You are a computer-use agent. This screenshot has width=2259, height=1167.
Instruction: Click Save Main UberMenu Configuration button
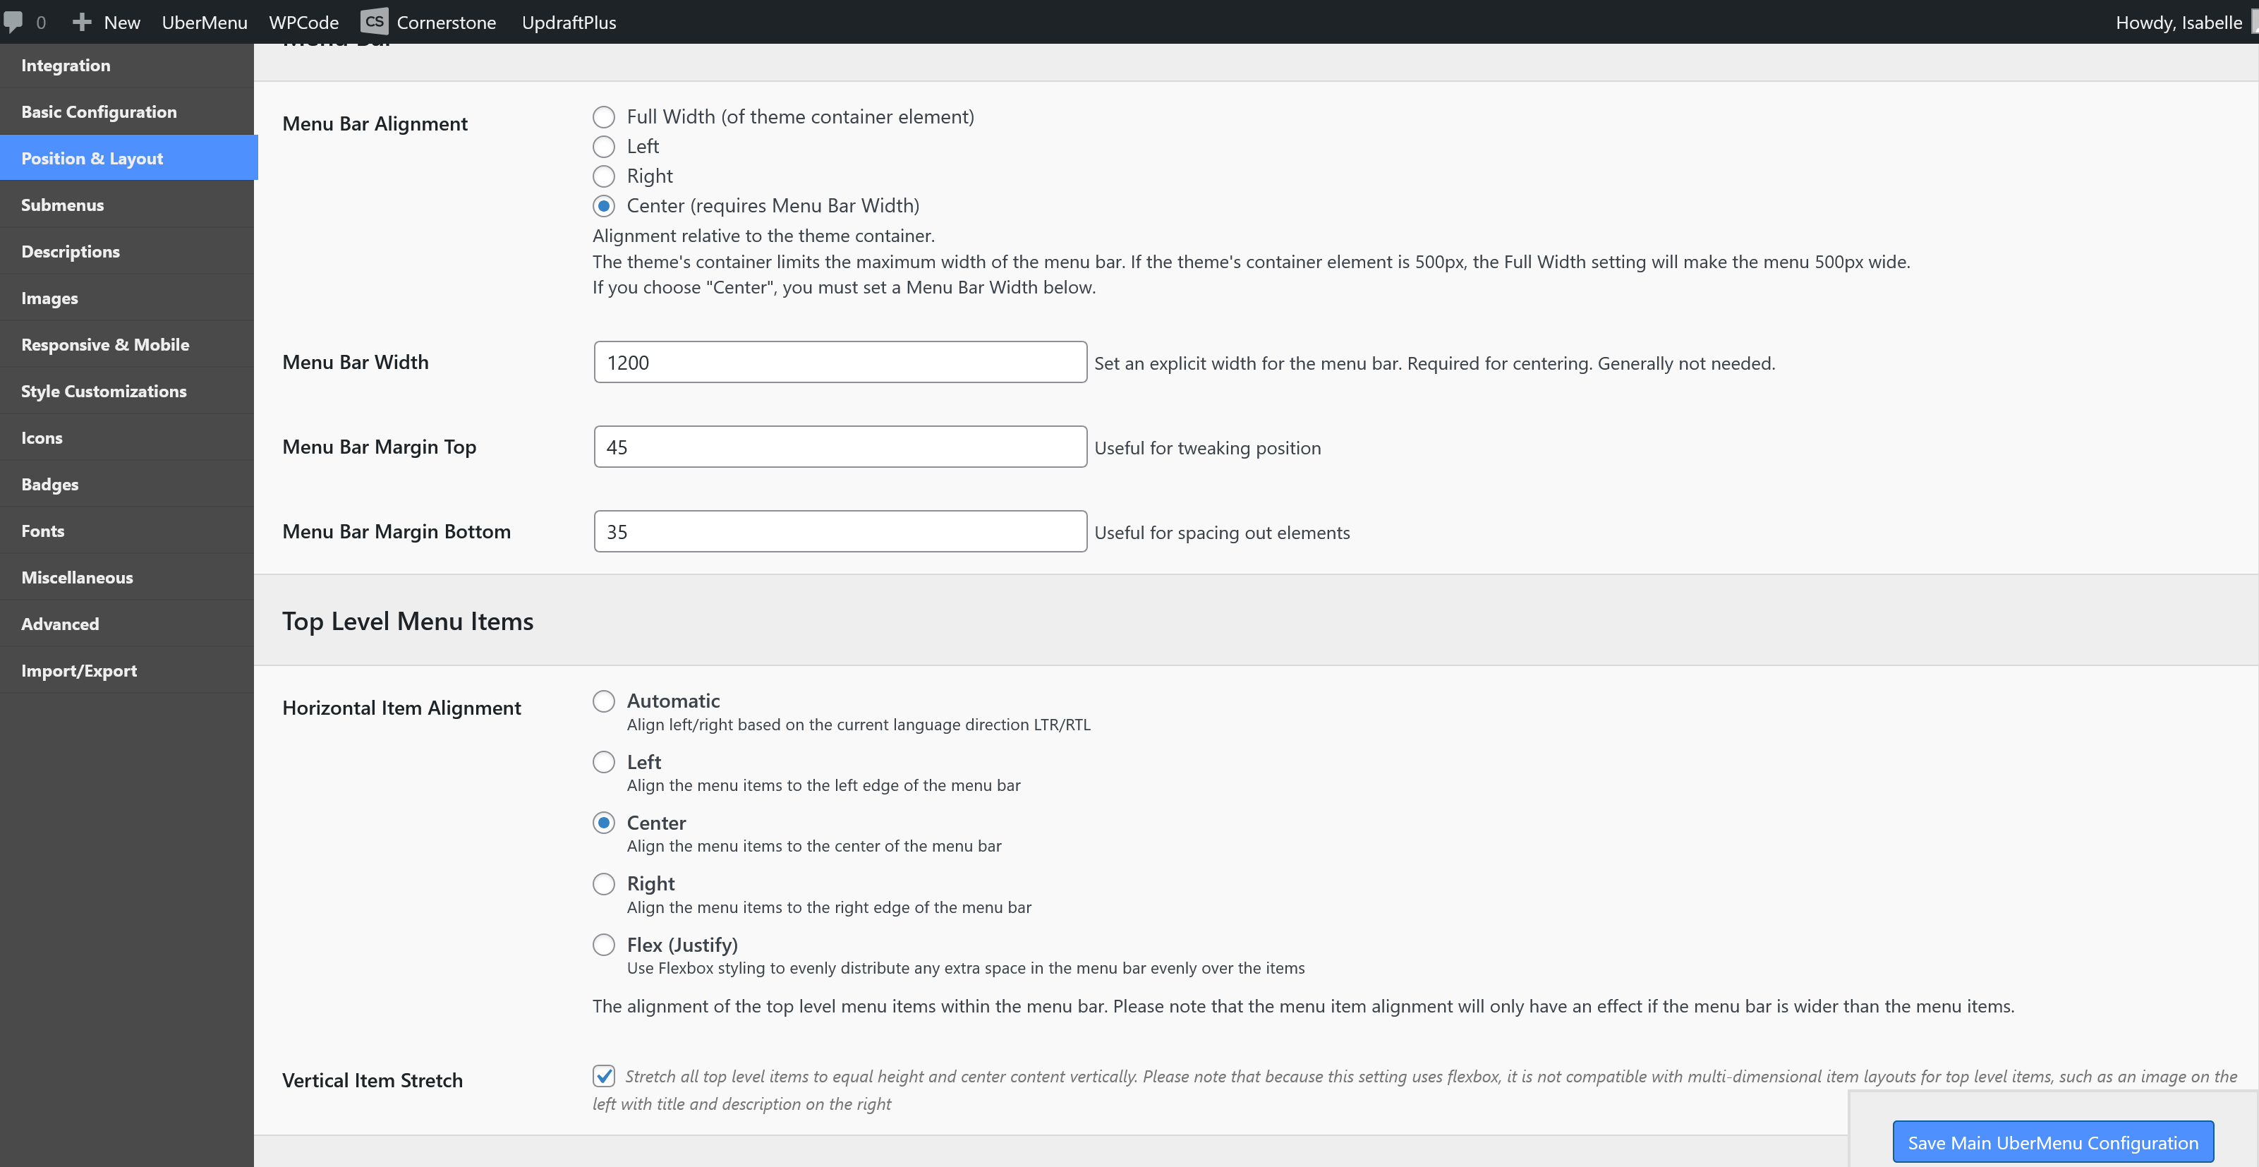pos(2053,1142)
